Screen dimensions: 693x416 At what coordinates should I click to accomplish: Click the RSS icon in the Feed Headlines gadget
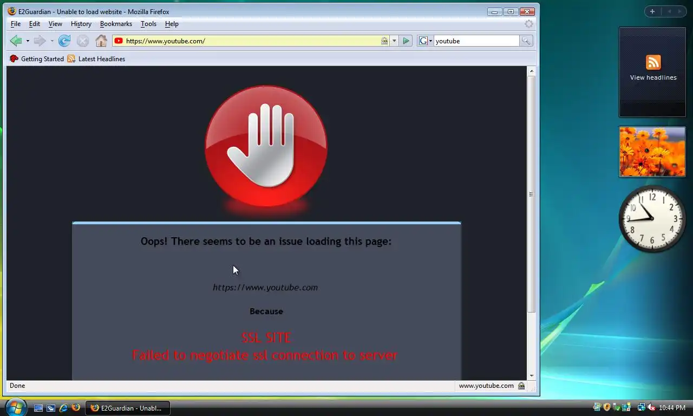pos(653,62)
